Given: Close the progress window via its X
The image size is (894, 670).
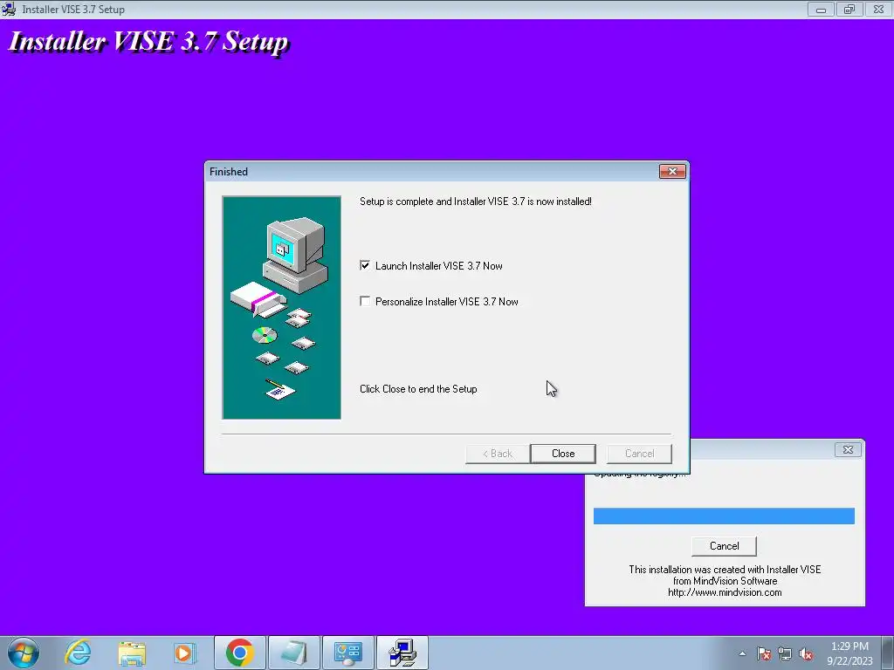Looking at the screenshot, I should tap(848, 449).
